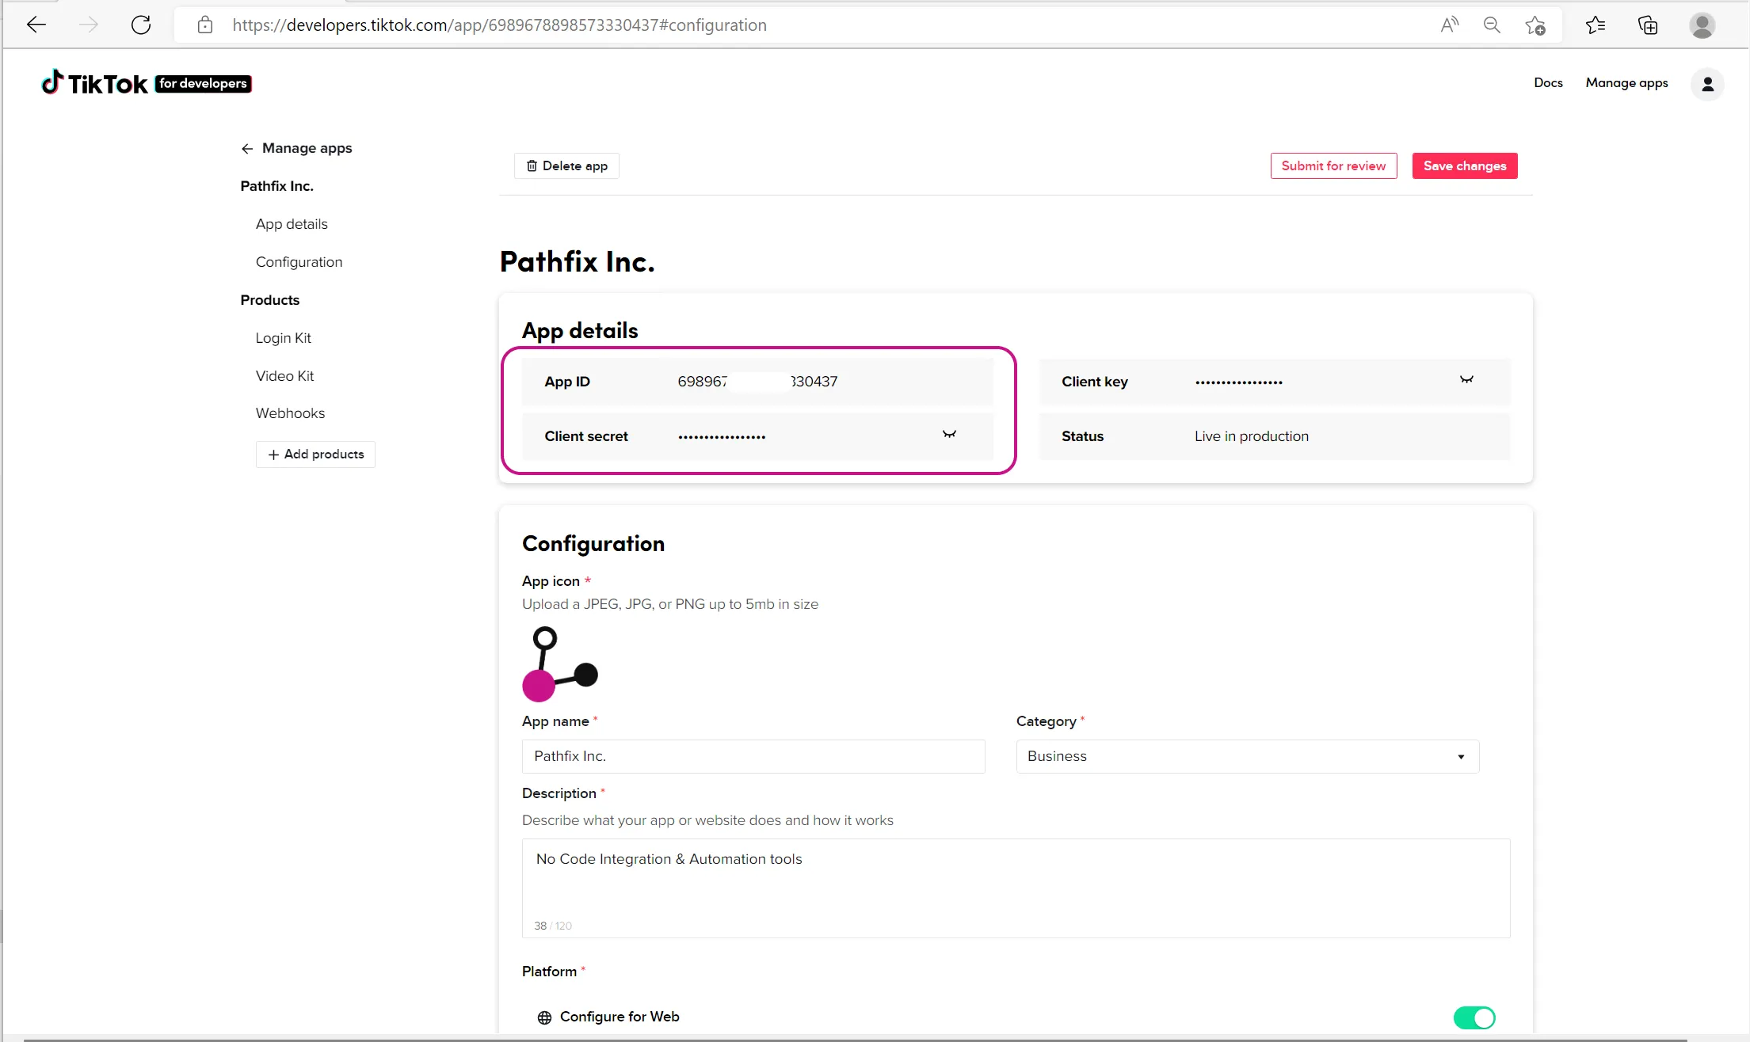
Task: Click the browser forward arrow
Action: point(89,25)
